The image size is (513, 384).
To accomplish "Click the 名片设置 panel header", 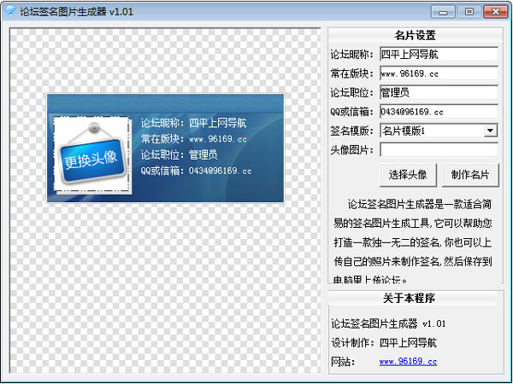I will (x=416, y=35).
